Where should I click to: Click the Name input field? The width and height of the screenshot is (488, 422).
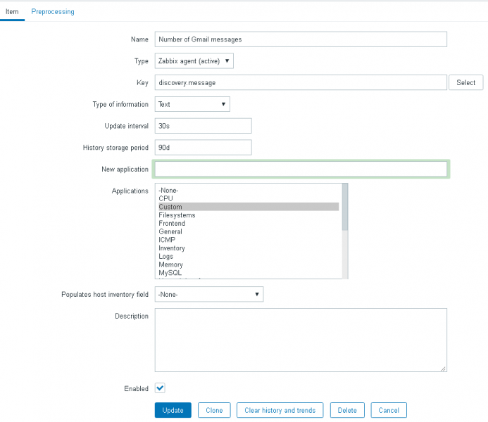click(301, 39)
